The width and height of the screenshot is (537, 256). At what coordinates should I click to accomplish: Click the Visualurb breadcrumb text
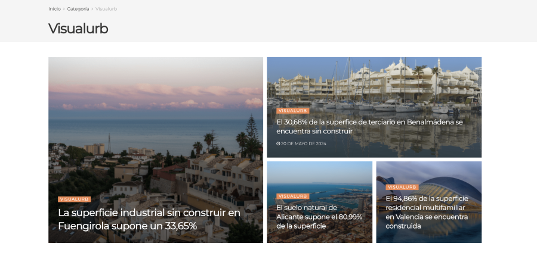pos(106,9)
